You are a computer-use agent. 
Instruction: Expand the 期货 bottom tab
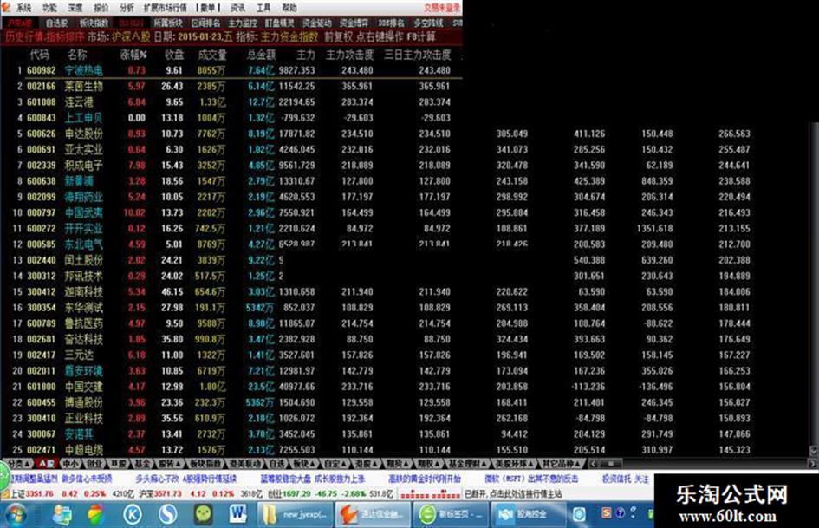396,464
